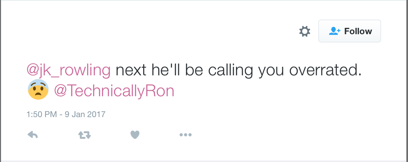Click the fearful face emoji
Screen dimensions: 408x162
(38, 90)
